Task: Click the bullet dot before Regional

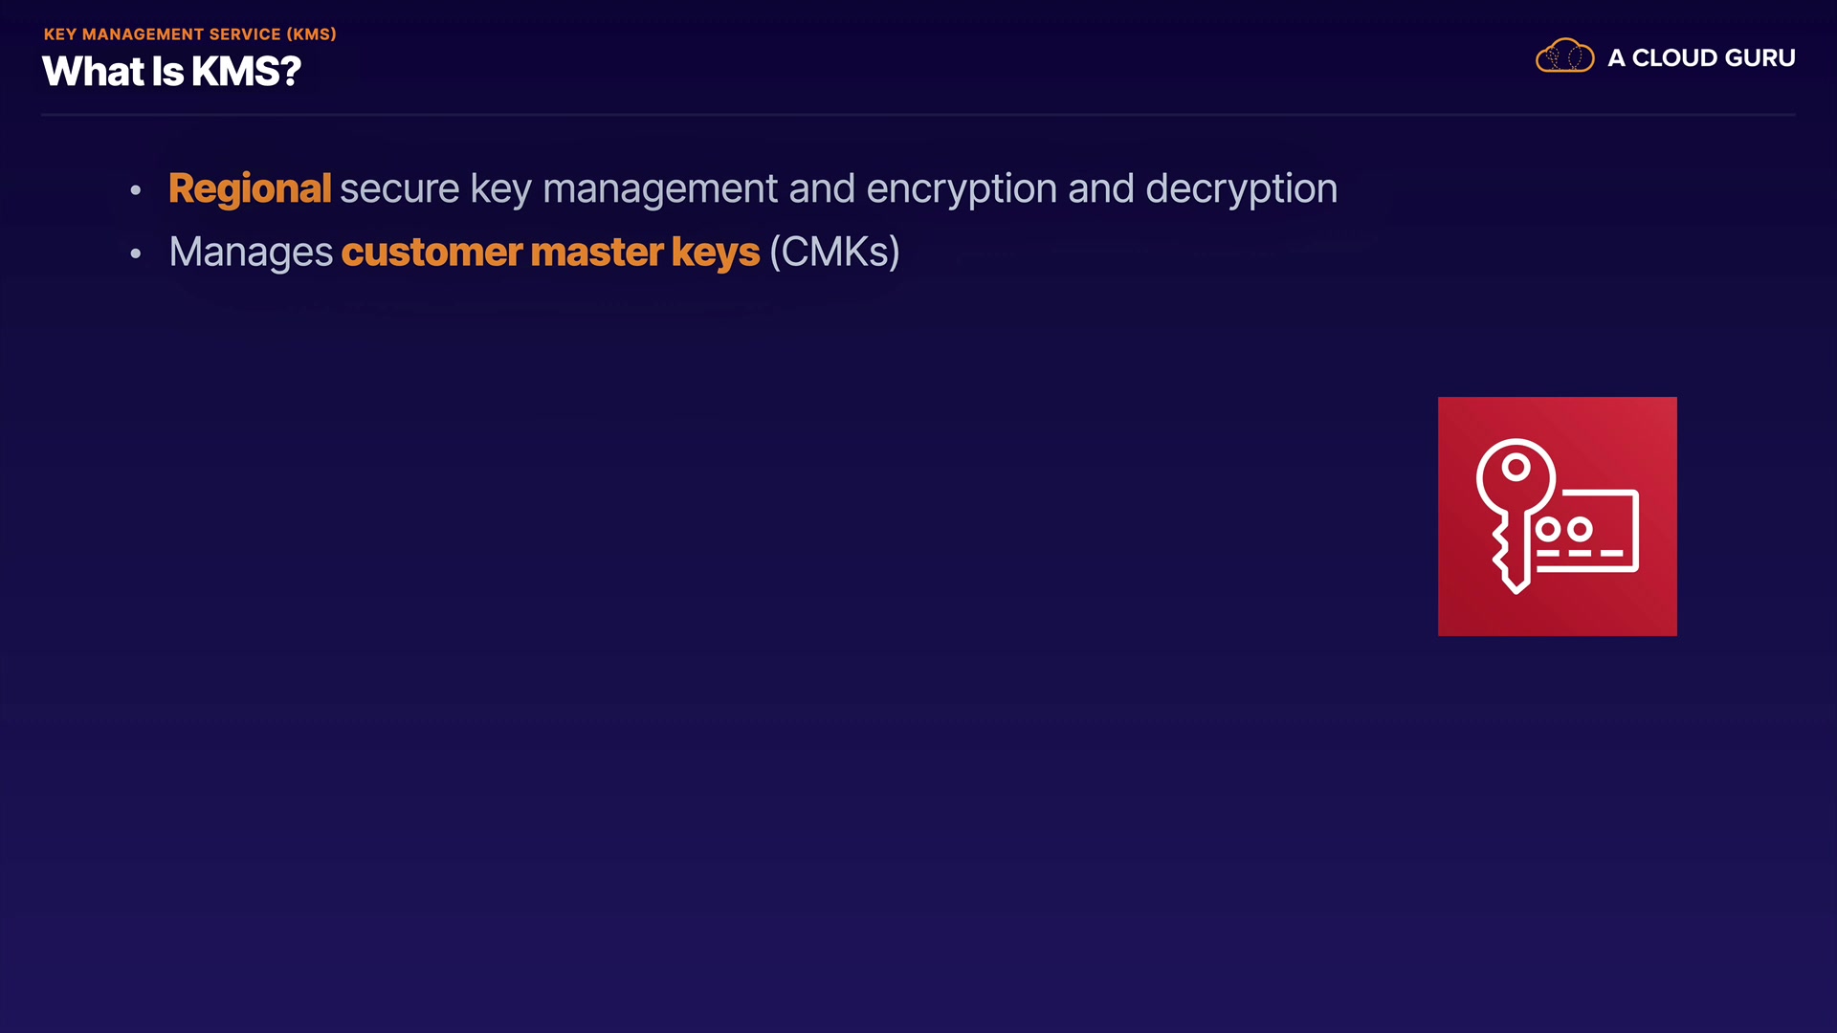Action: click(x=136, y=190)
